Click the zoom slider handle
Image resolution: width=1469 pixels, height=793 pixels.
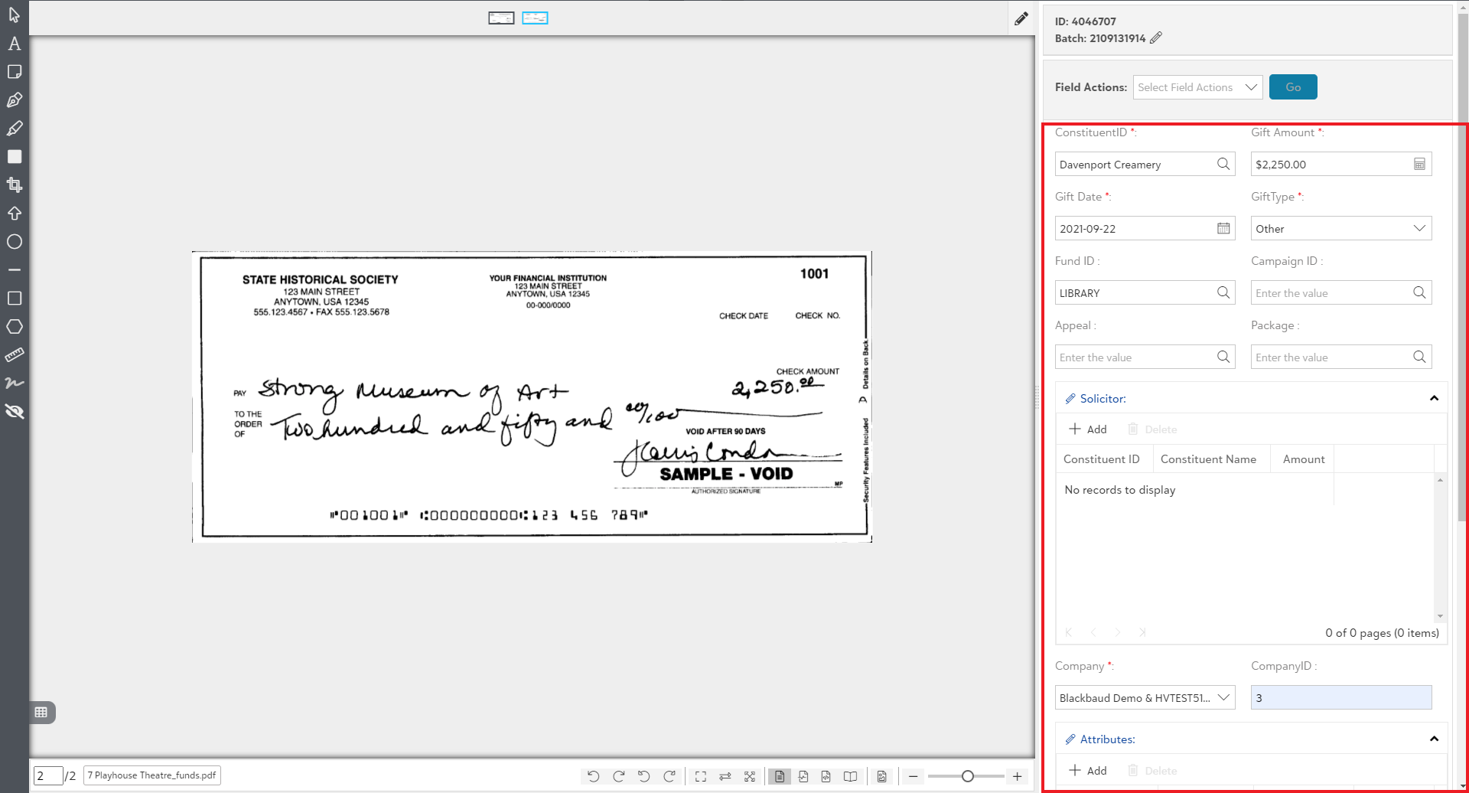968,776
